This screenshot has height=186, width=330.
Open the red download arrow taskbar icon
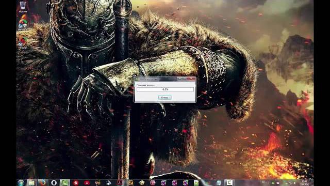(87, 183)
